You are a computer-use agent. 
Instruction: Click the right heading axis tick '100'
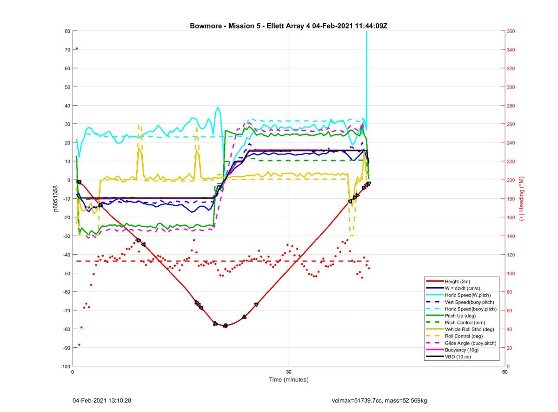(511, 273)
